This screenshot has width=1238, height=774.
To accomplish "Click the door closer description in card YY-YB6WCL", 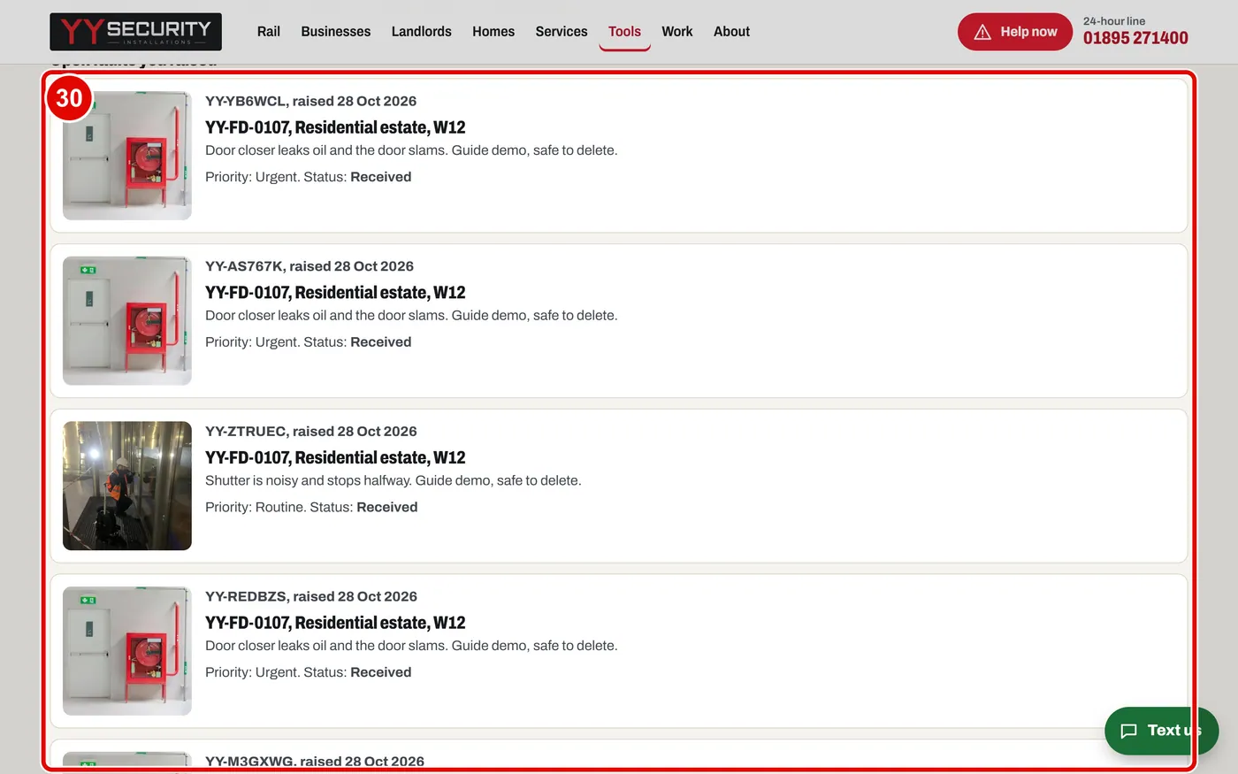I will [x=411, y=150].
